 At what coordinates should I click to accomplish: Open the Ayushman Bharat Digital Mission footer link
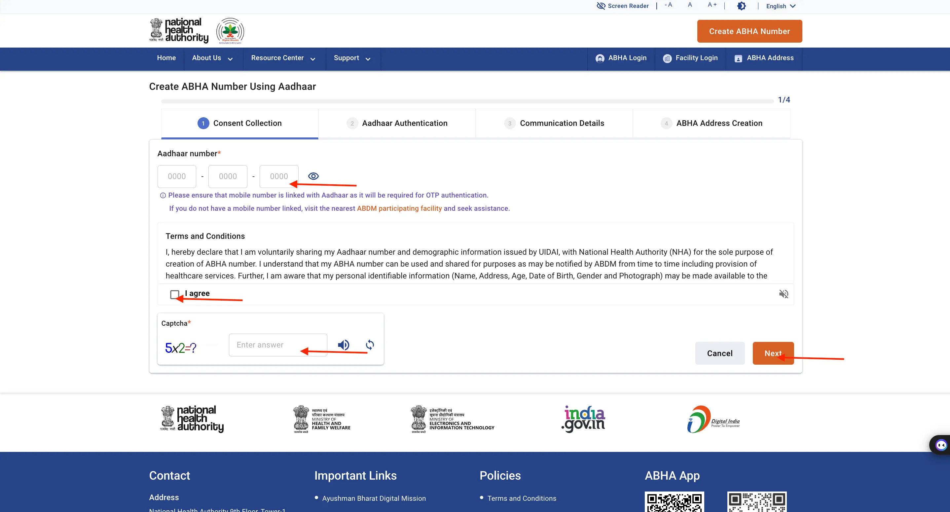point(374,498)
